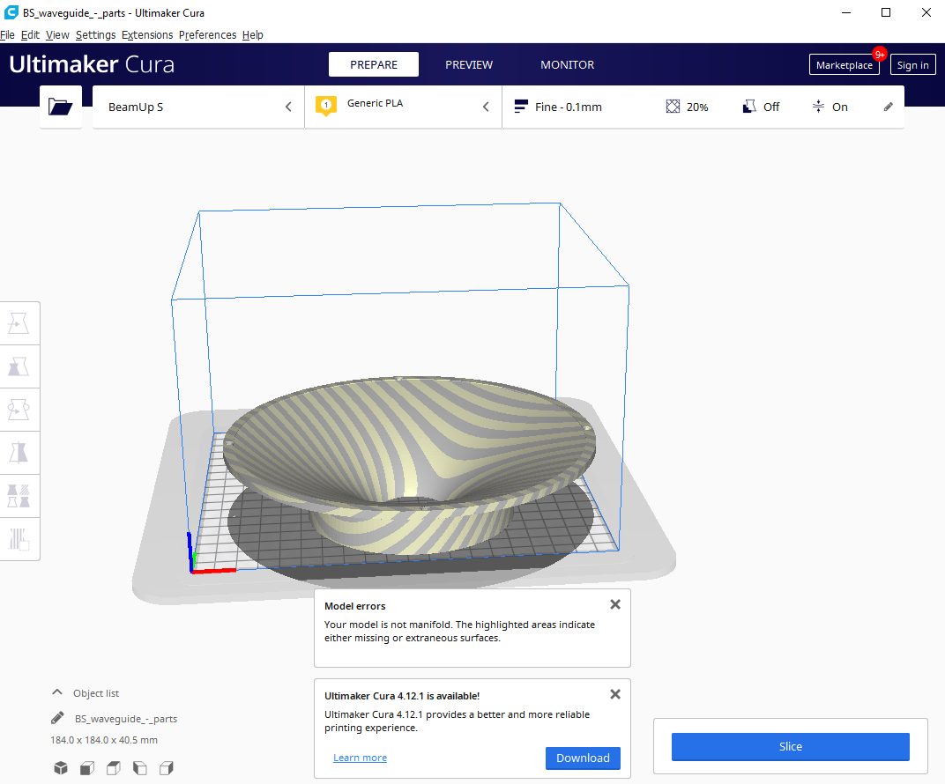Viewport: 945px width, 784px height.
Task: Switch to front view cube icon
Action: coord(87,768)
